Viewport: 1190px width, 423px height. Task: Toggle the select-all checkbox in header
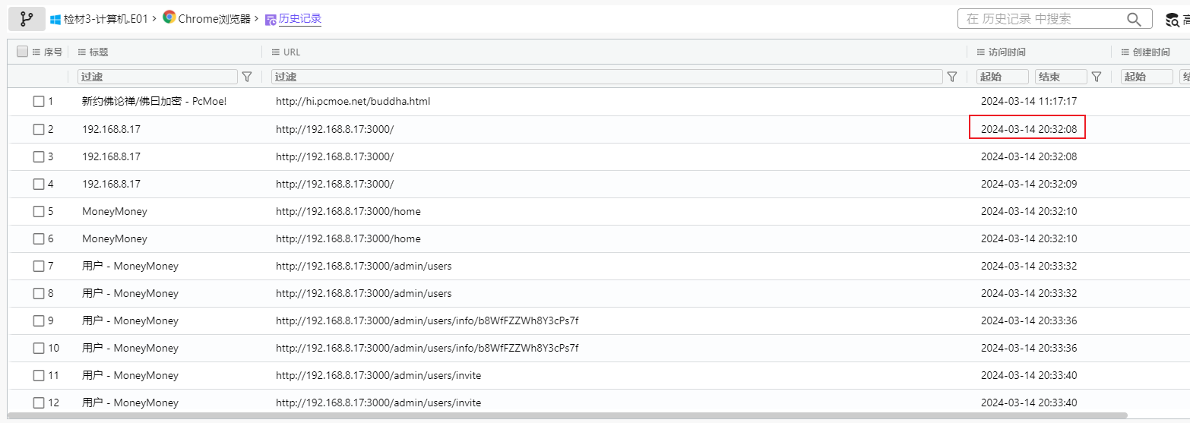point(22,52)
